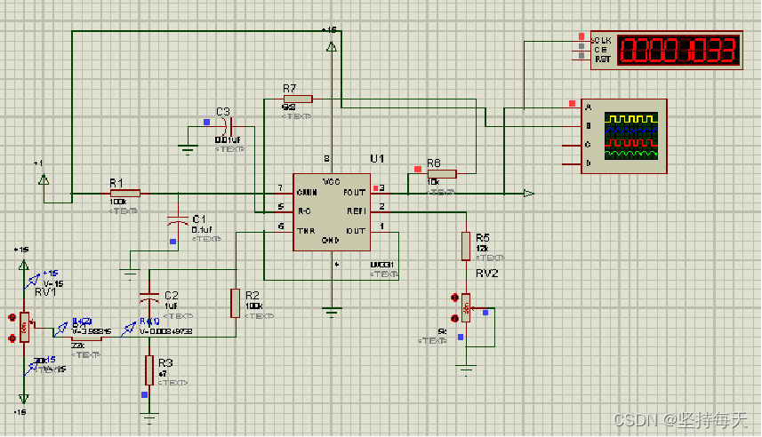Select voltage probe labeled R4(1)
This screenshot has height=437, width=762.
[x=130, y=329]
